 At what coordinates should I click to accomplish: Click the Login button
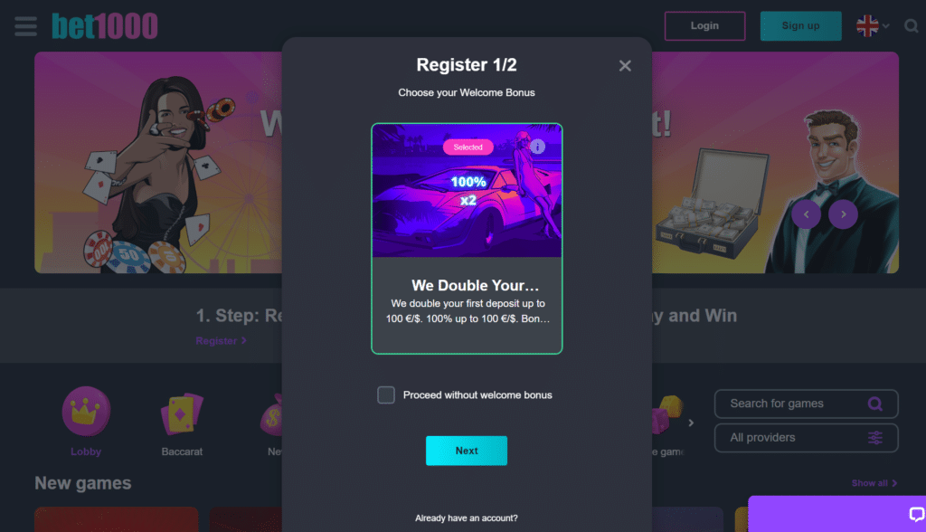[x=704, y=26]
